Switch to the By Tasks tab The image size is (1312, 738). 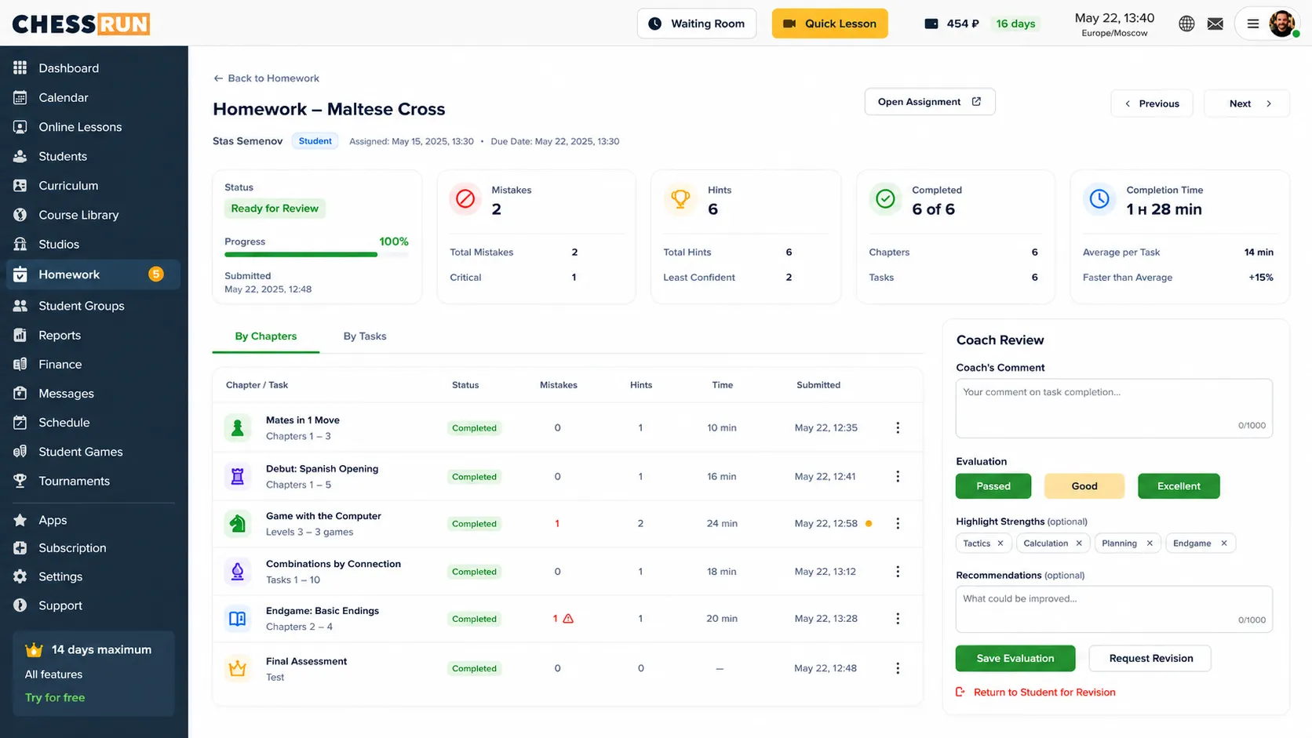click(365, 336)
